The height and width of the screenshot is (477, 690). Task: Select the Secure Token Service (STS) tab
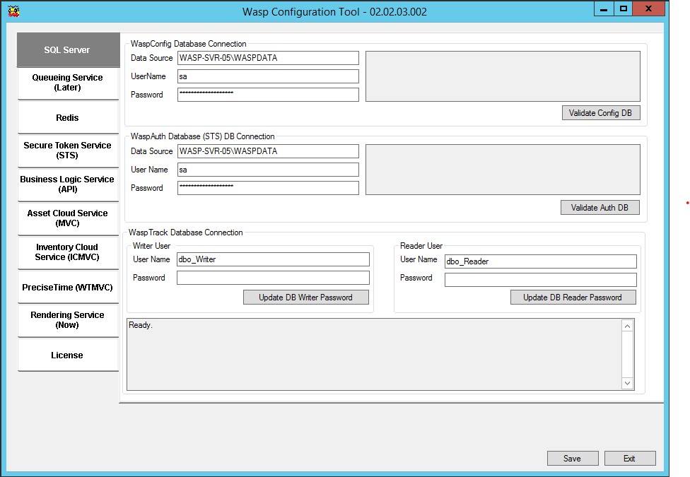68,151
